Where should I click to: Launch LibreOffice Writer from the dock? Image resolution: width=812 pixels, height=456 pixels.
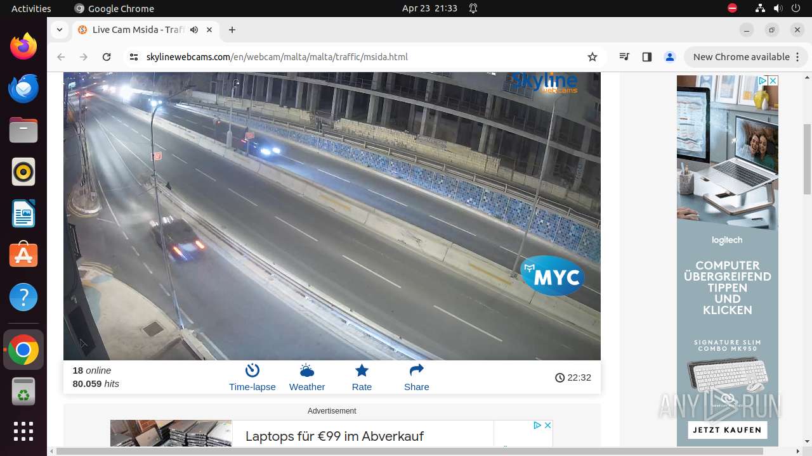[x=23, y=213]
